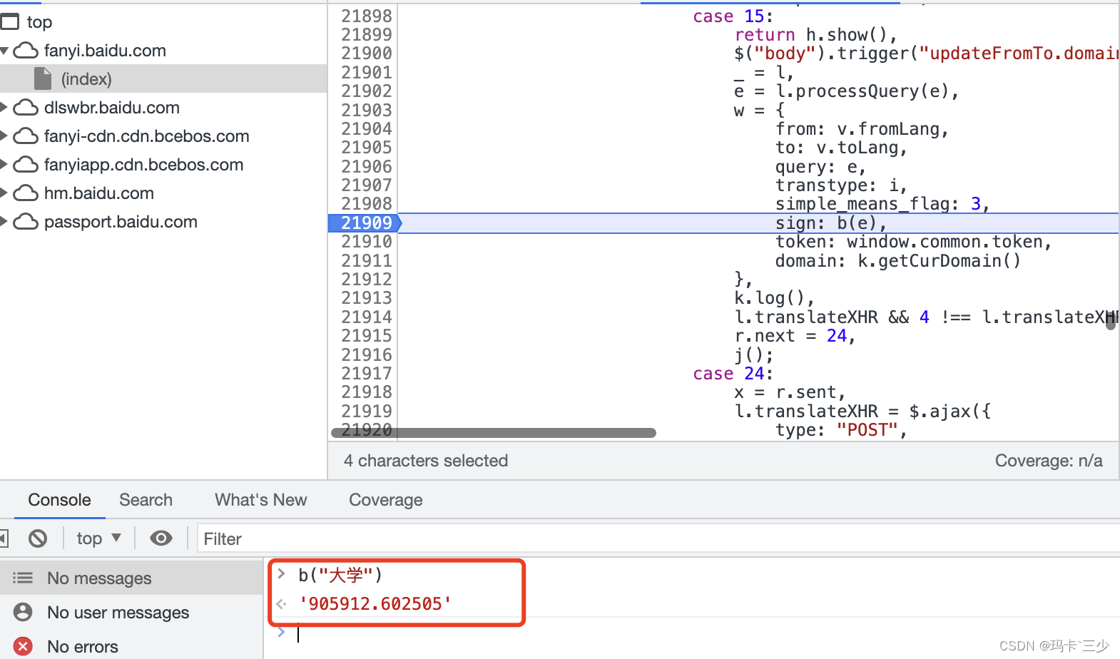This screenshot has height=659, width=1120.
Task: Click the passport.baidu.com cloud icon
Action: pyautogui.click(x=26, y=222)
